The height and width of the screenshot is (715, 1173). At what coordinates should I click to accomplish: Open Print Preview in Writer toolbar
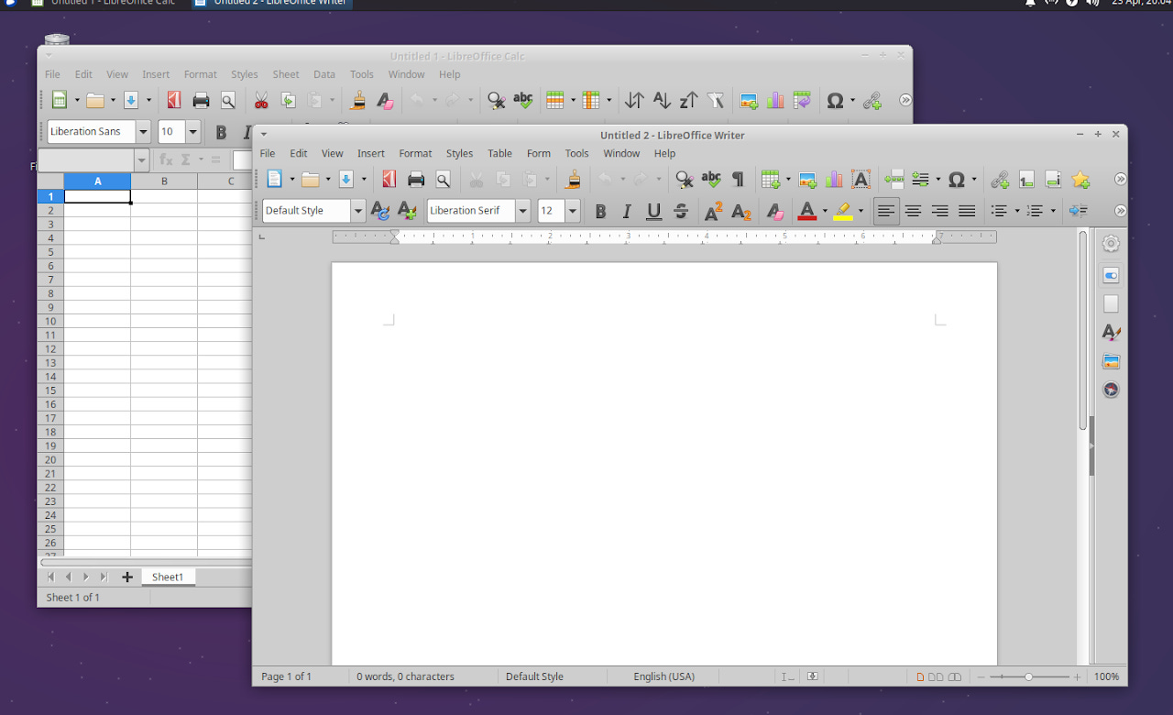443,180
